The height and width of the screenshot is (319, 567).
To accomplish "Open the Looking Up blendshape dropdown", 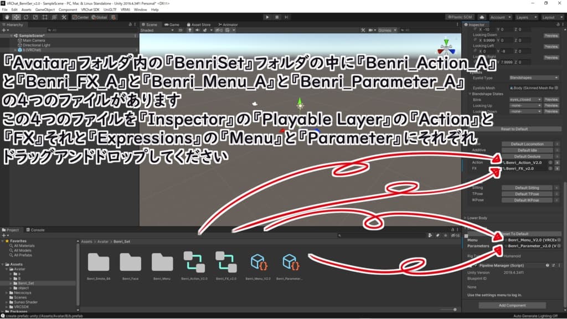I will pyautogui.click(x=525, y=106).
